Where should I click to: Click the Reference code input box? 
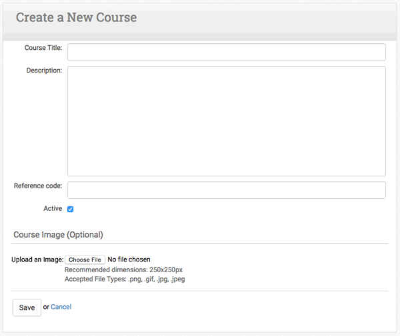pos(226,190)
